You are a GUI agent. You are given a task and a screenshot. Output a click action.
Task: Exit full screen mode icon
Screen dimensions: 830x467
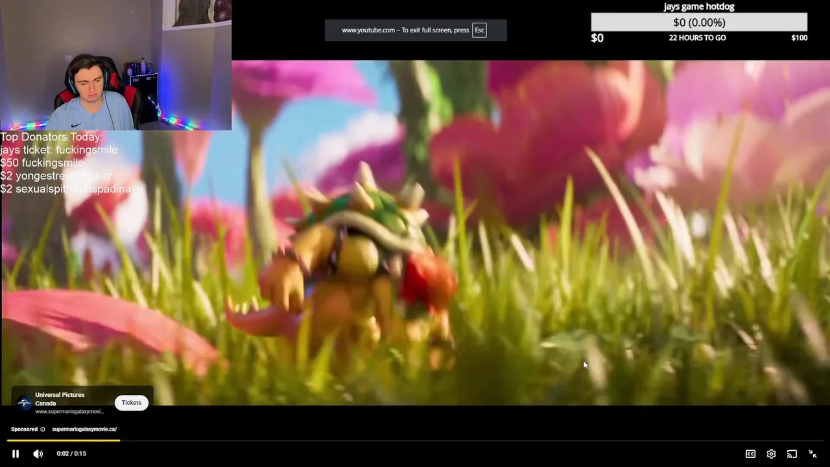[812, 454]
